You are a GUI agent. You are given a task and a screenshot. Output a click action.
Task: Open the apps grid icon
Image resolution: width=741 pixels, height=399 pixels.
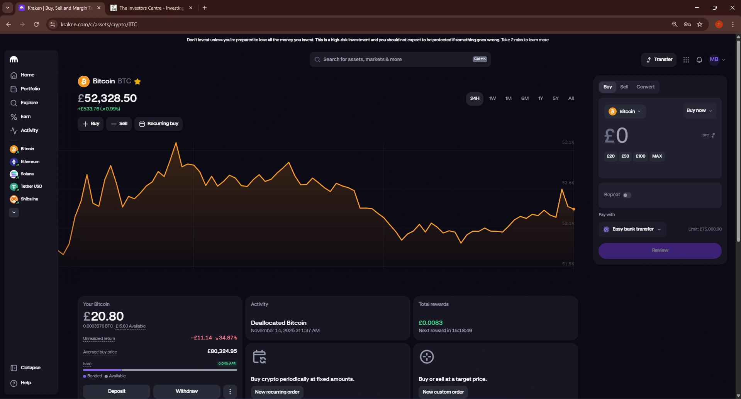[x=686, y=60]
